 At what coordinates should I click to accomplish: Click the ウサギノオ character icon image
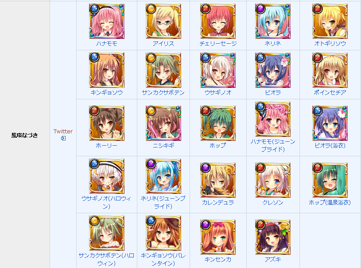pyautogui.click(x=218, y=70)
